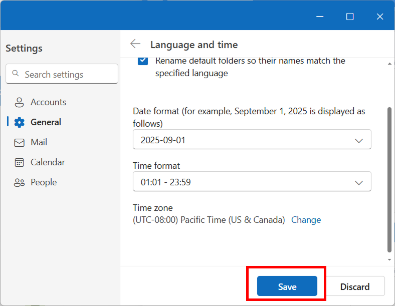The height and width of the screenshot is (306, 395).
Task: Focus the Search settings field
Action: (62, 74)
